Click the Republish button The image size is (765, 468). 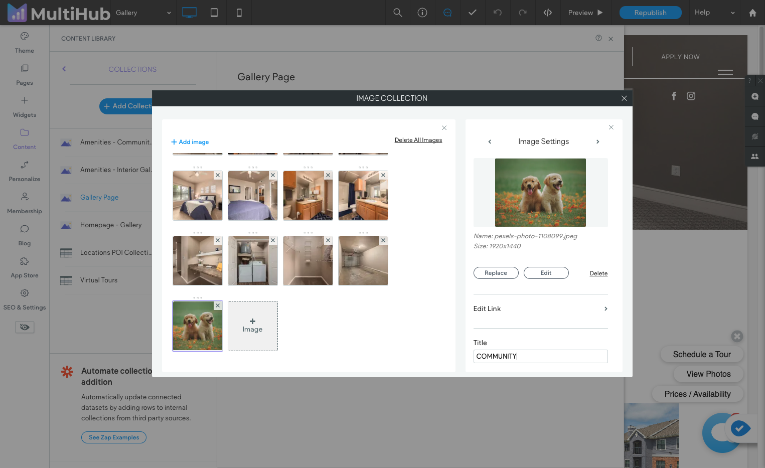click(x=650, y=13)
